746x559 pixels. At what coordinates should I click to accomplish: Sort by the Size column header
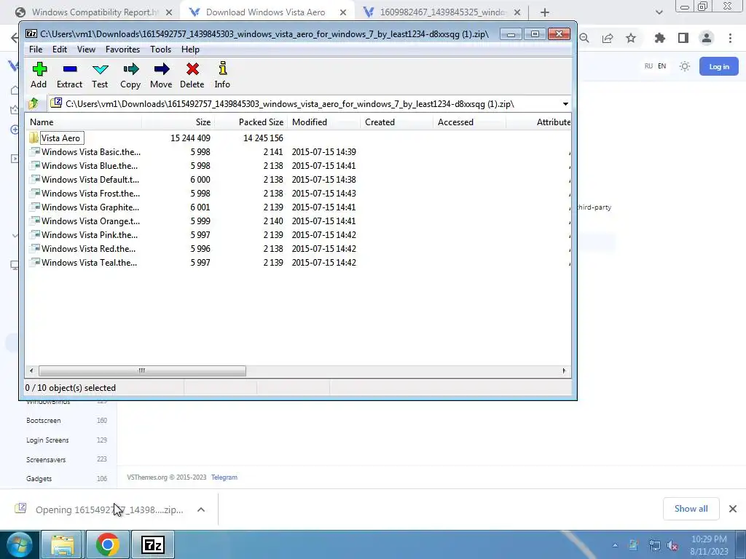(178, 122)
